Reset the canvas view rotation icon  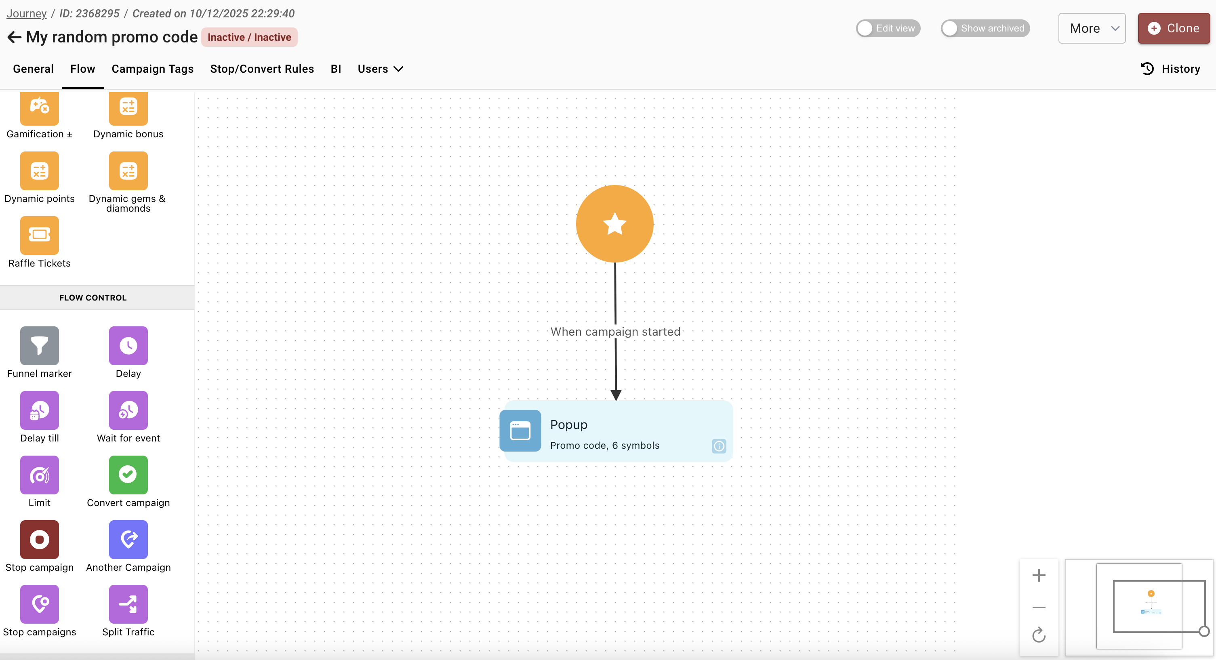(x=1039, y=635)
